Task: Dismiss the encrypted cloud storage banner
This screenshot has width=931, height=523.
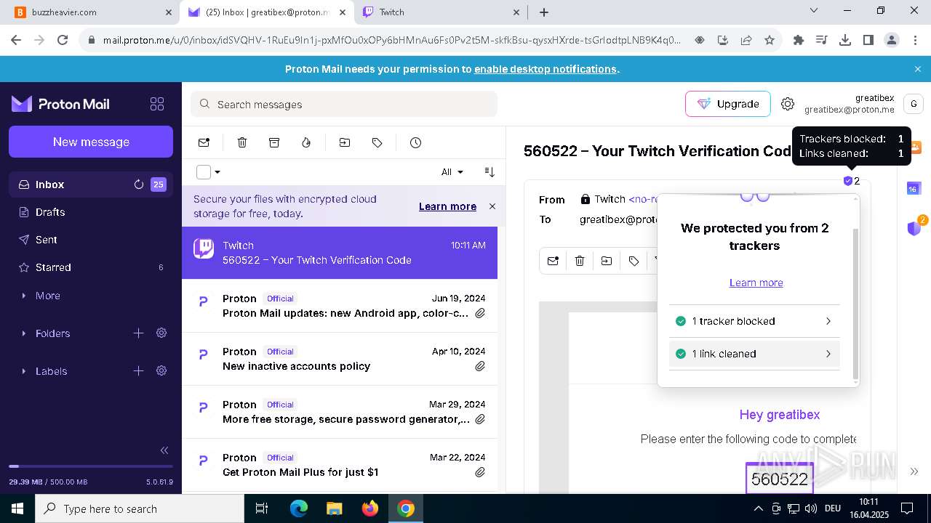Action: coord(492,206)
